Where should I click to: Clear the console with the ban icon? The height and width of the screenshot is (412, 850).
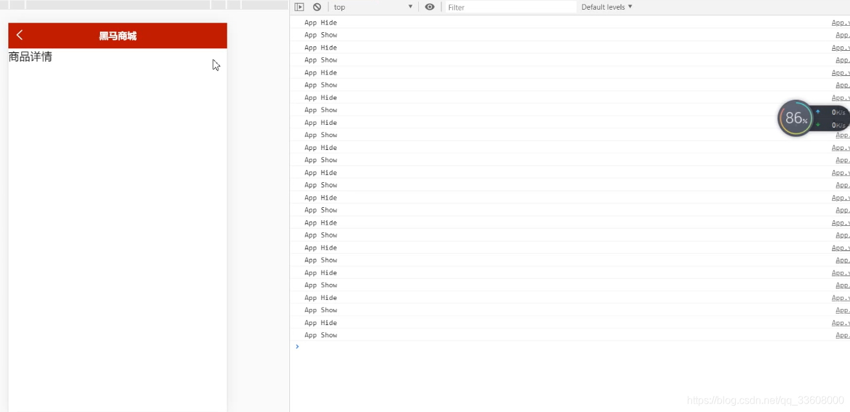coord(317,7)
